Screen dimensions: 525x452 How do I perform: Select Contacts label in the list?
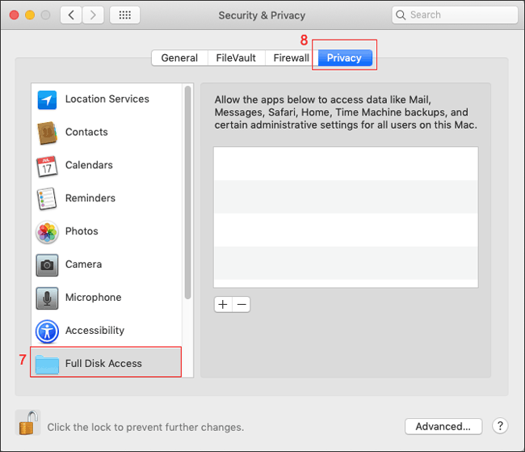[x=86, y=132]
